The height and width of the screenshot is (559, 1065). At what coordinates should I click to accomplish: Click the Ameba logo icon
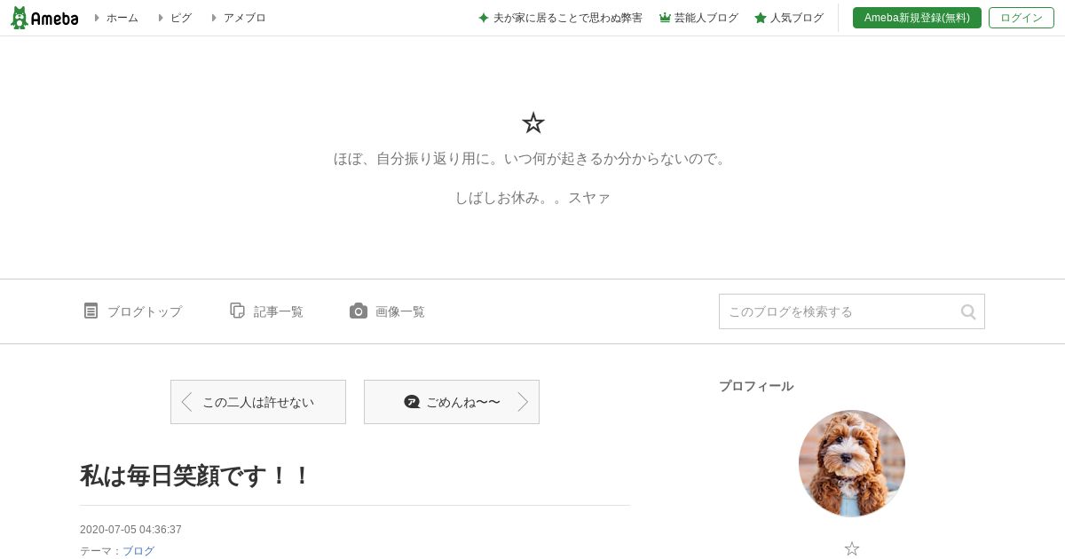click(19, 18)
